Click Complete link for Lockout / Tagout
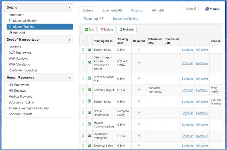 click(202, 90)
